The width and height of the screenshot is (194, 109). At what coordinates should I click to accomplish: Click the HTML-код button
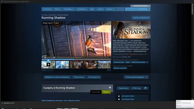136,88
